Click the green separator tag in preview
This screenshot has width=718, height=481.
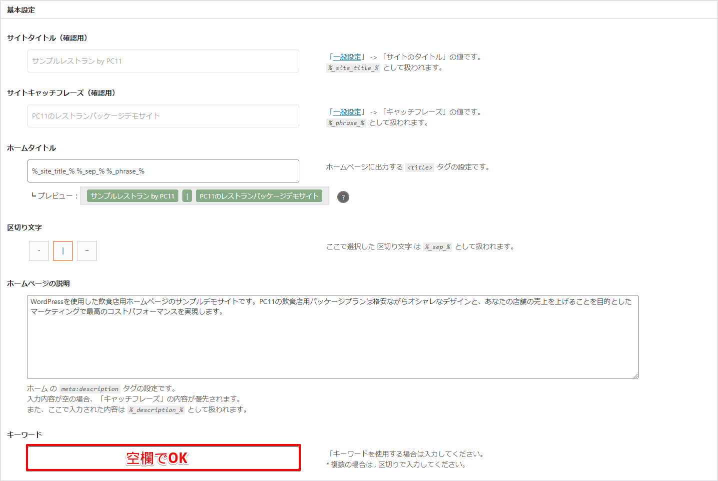[x=187, y=196]
